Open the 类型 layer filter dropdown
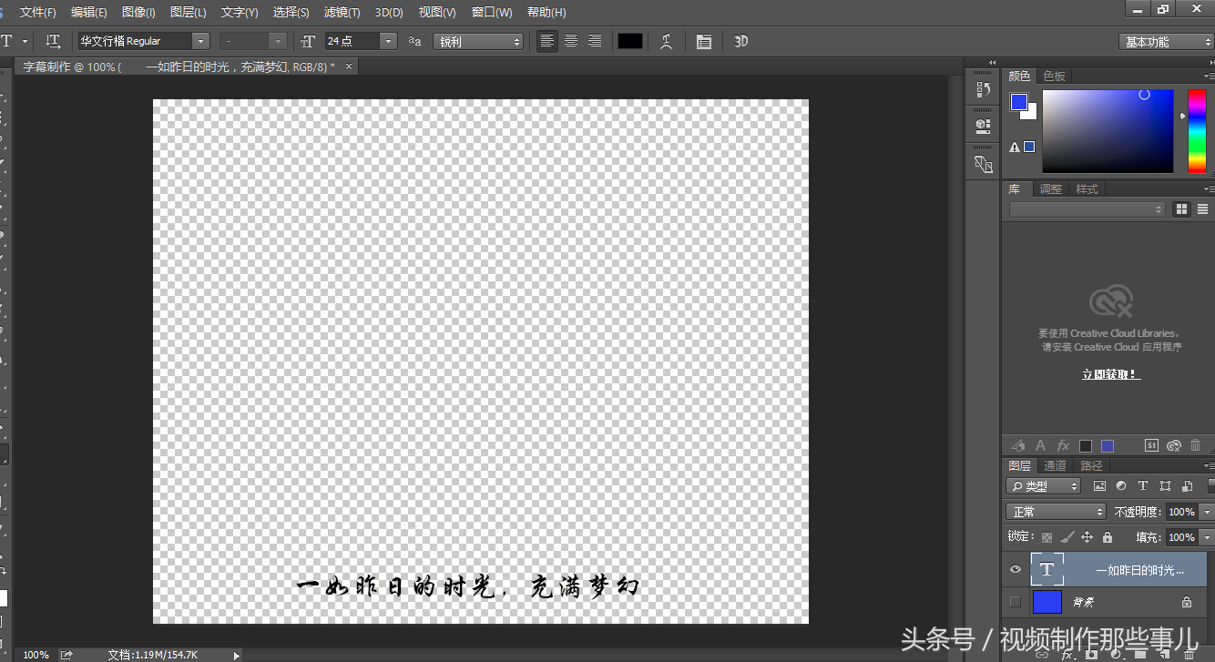 pos(1043,486)
